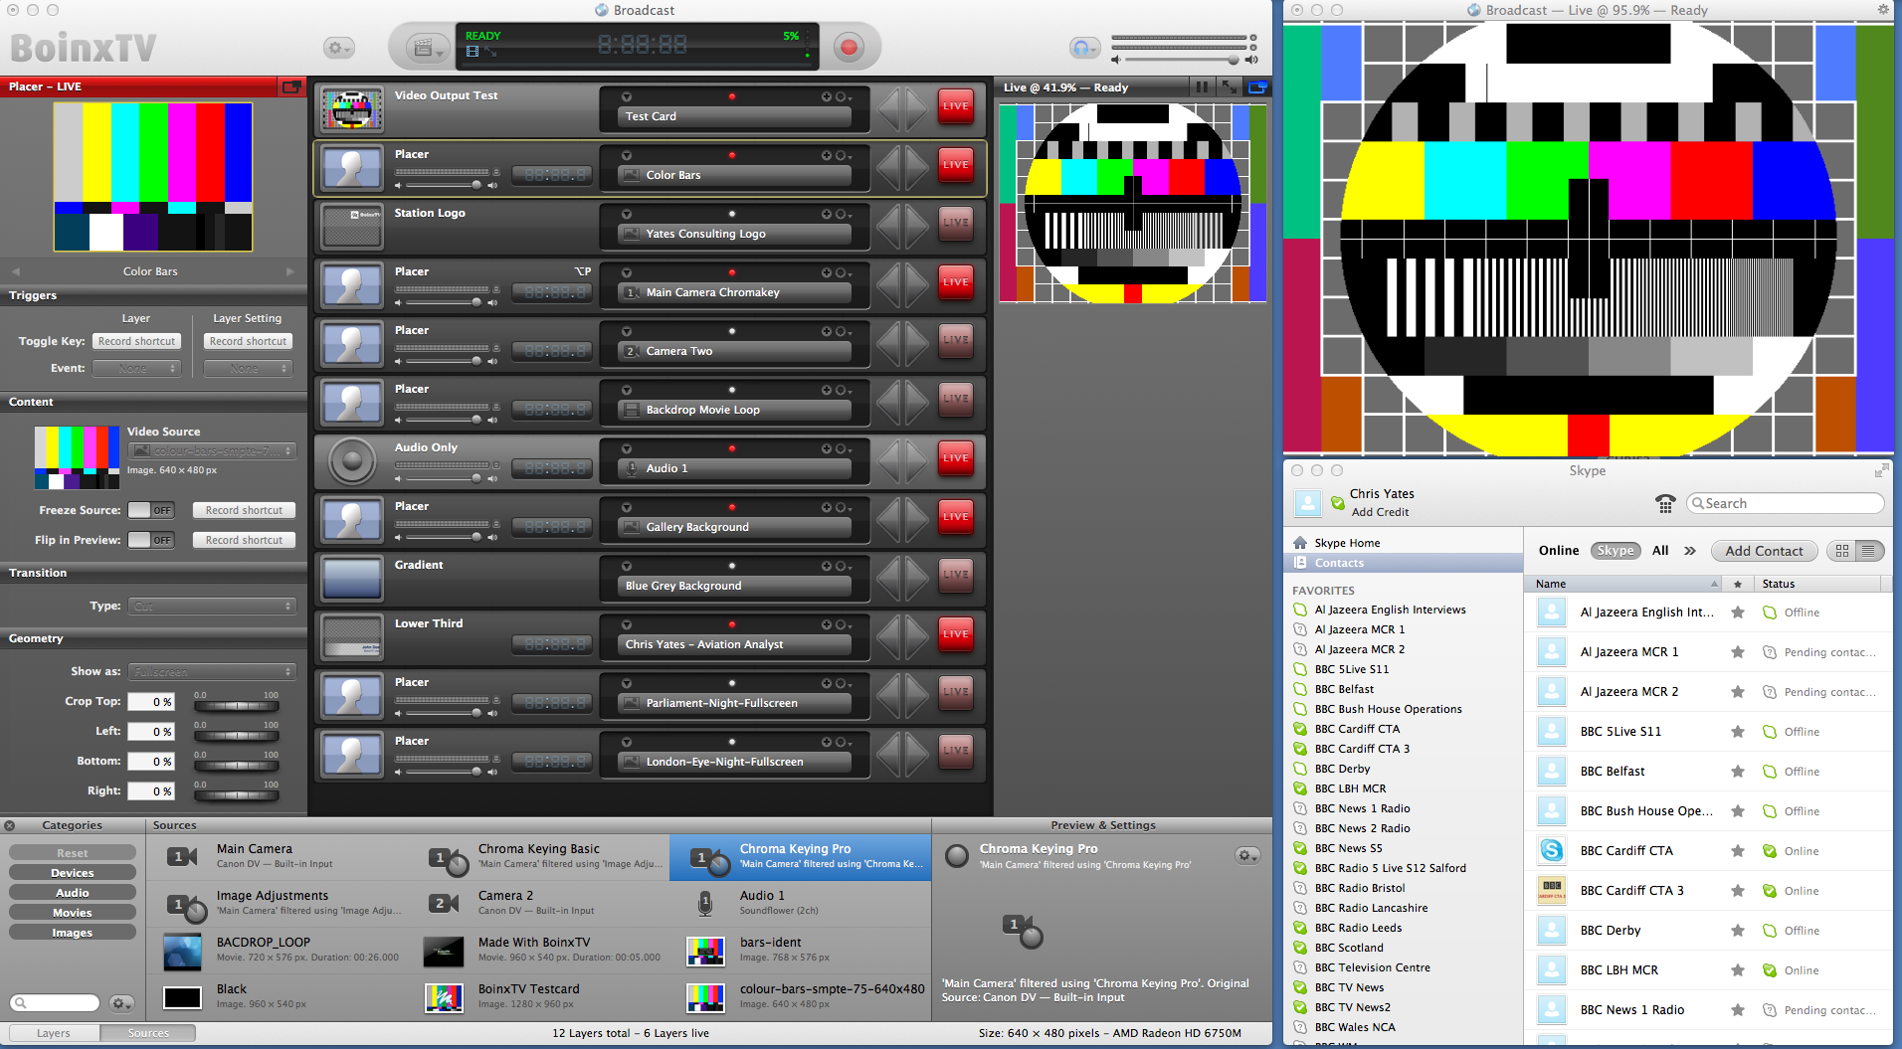Adjust Crop Top slider
Screen dimensions: 1902x1049
237,705
